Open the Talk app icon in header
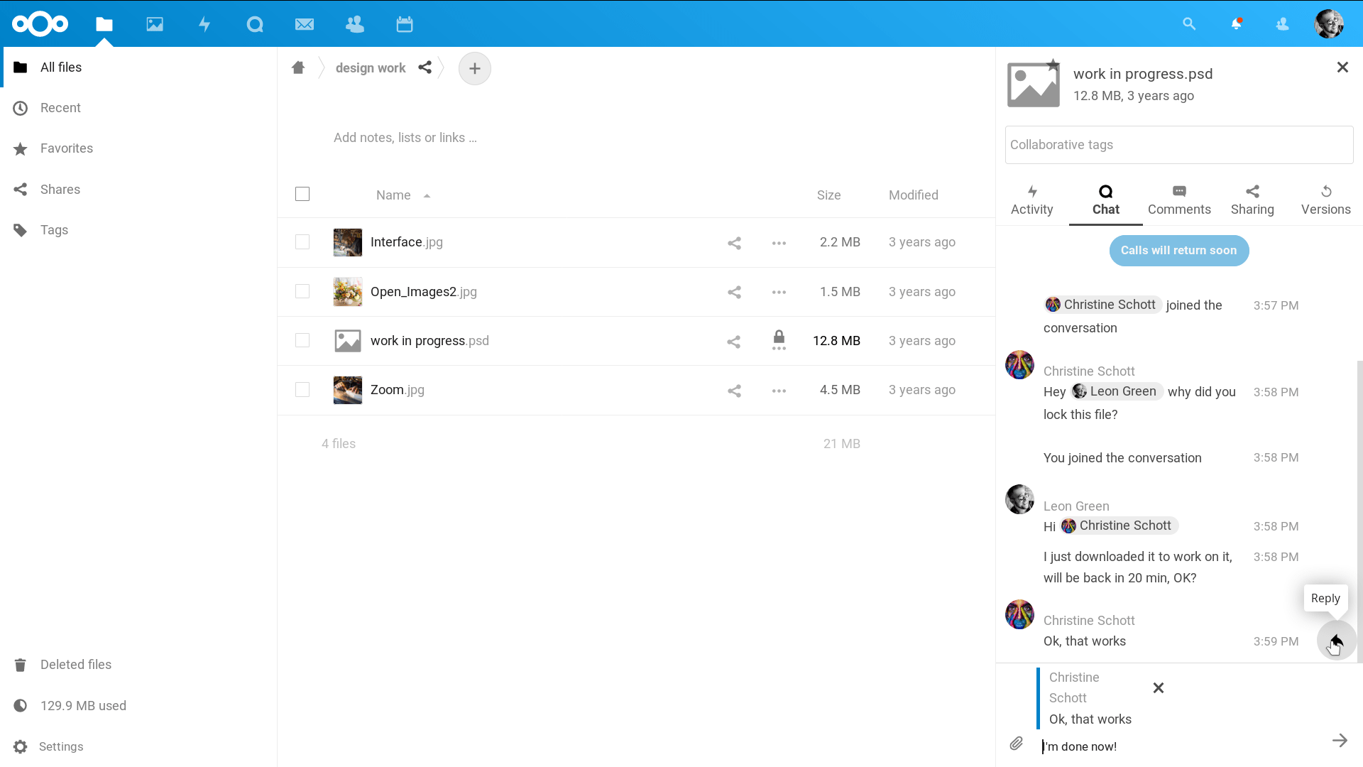 coord(255,25)
